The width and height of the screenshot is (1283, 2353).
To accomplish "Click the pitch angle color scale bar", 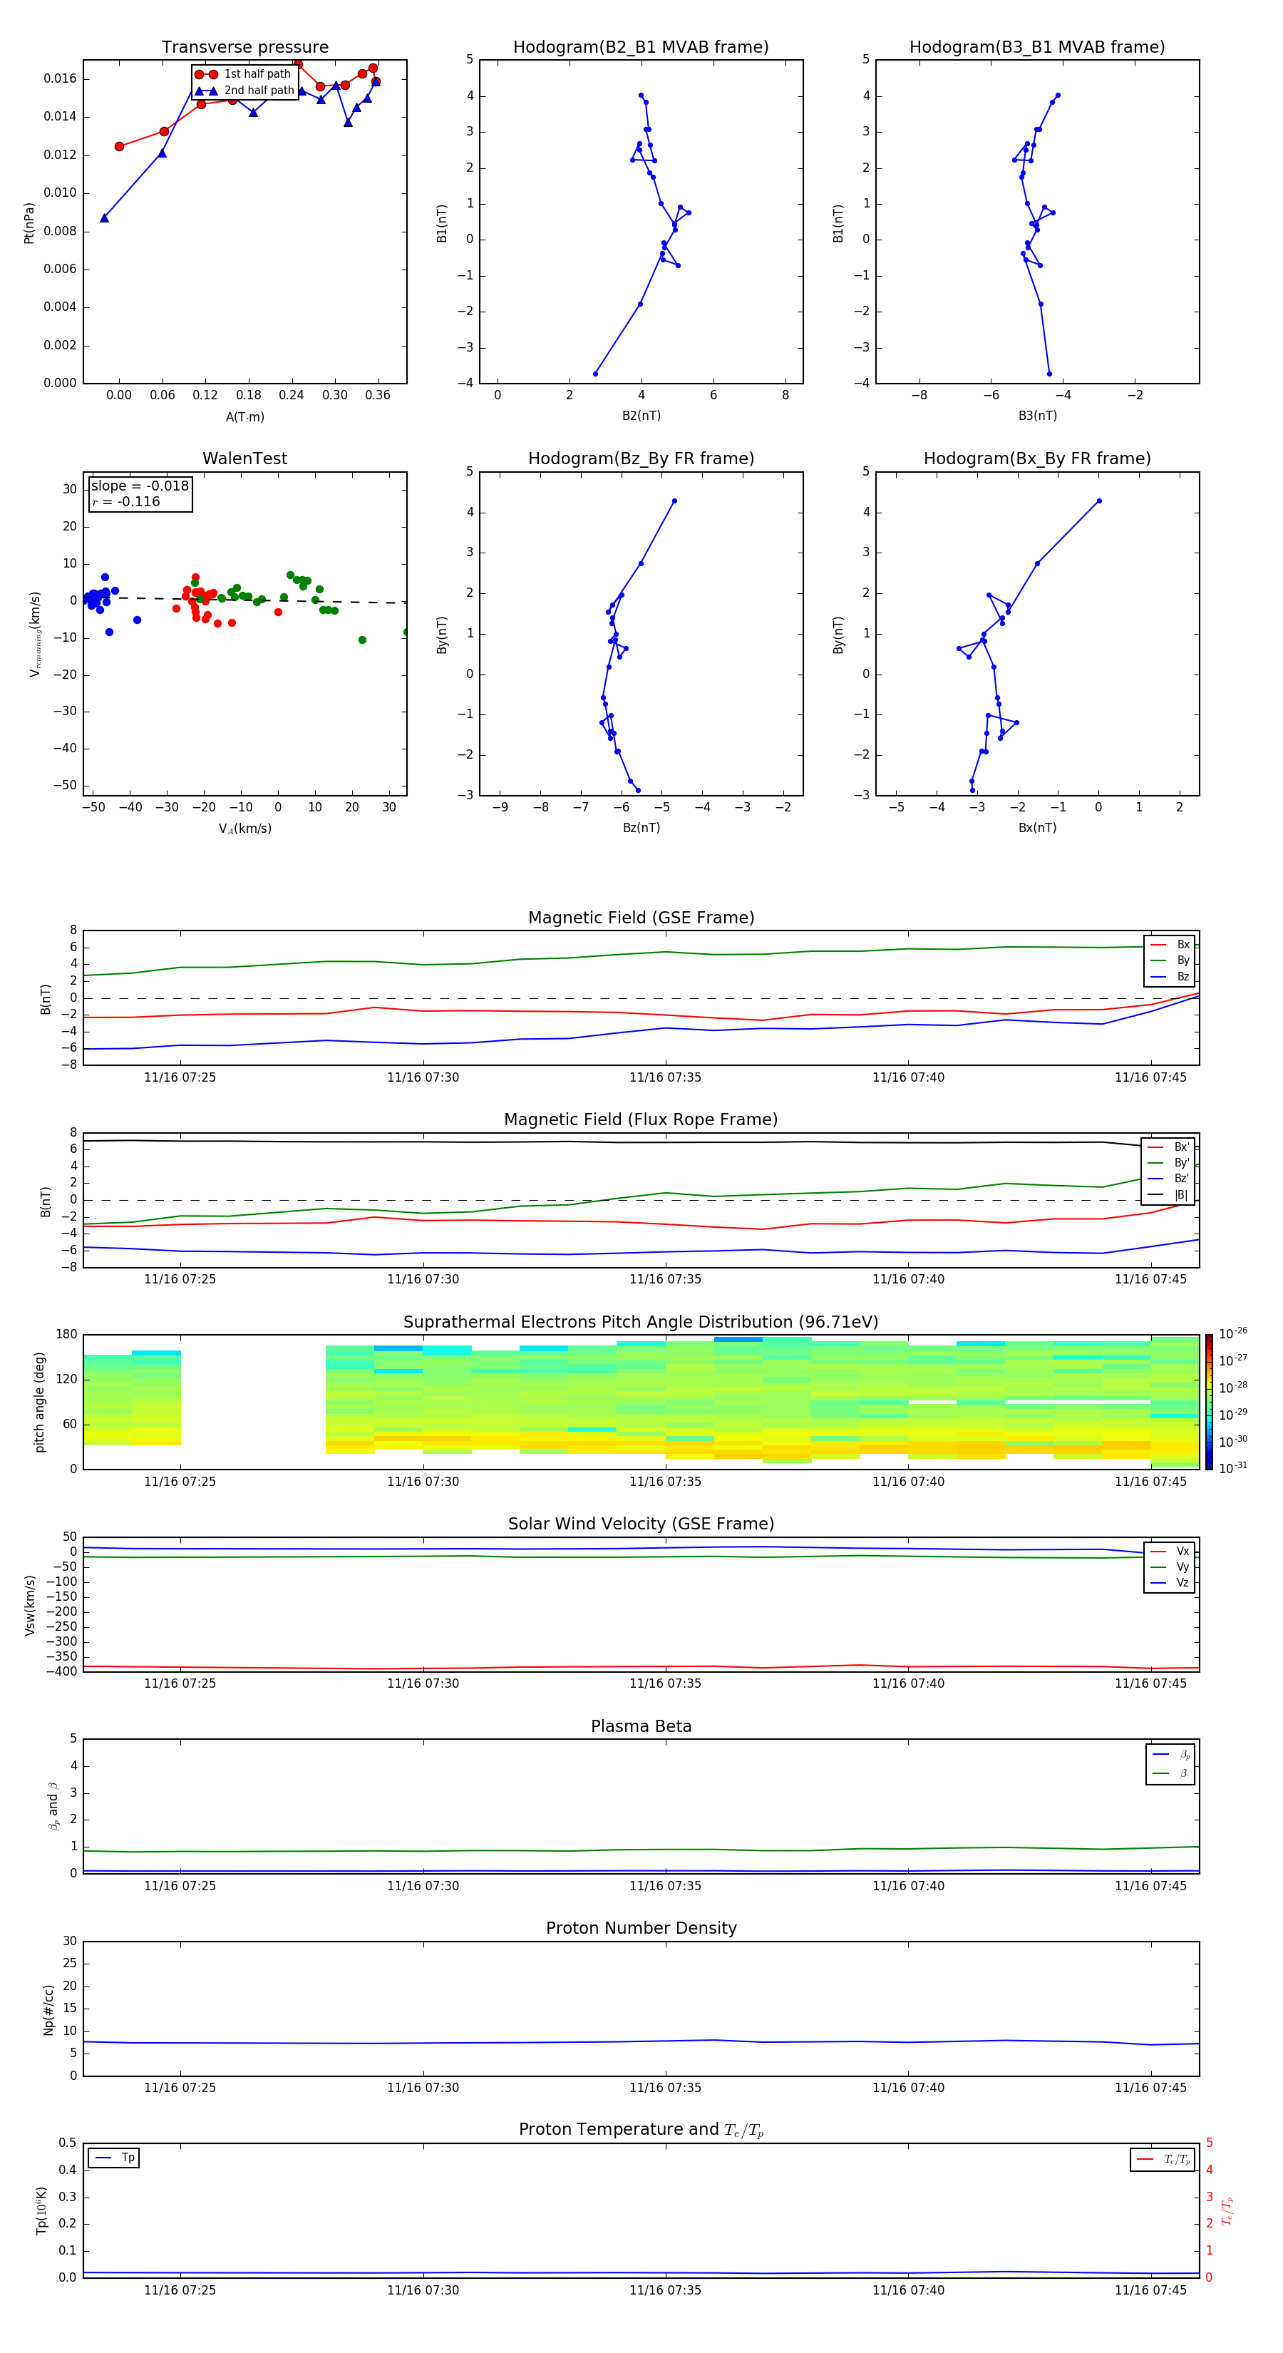I will [1209, 1402].
